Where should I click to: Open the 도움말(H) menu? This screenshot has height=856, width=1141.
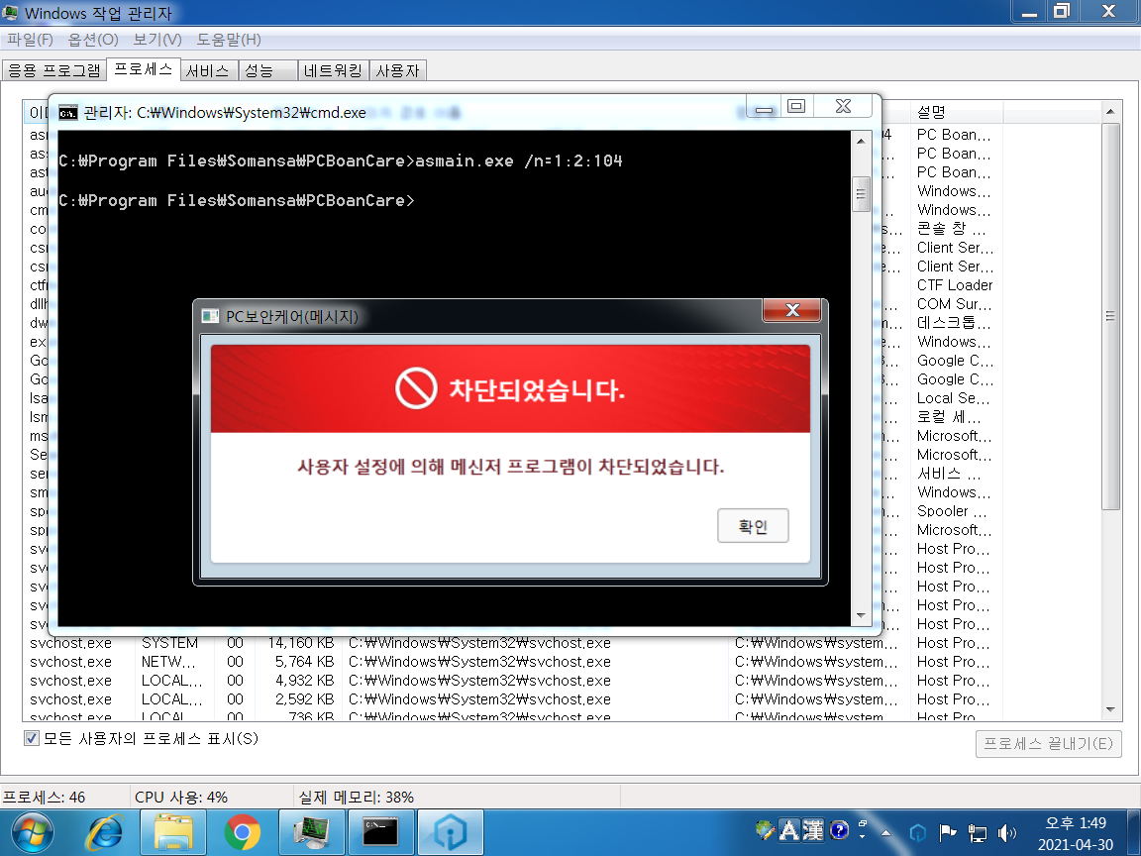pyautogui.click(x=229, y=40)
